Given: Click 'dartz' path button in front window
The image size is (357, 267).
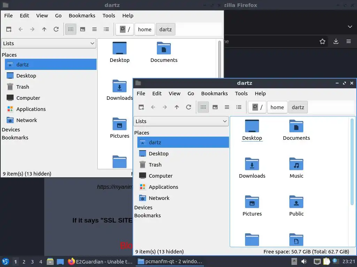Looking at the screenshot, I should click(x=298, y=107).
